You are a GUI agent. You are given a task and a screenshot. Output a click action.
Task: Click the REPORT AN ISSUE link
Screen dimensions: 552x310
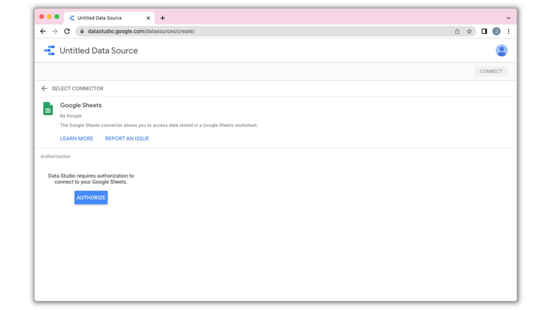127,138
